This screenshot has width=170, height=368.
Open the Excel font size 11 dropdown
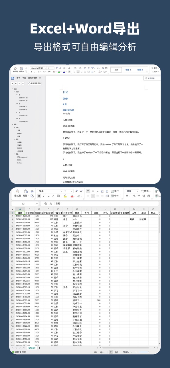click(x=71, y=191)
